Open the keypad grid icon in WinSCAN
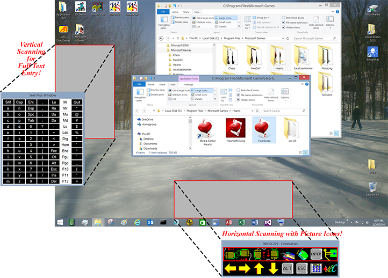The width and height of the screenshot is (388, 278). 316,268
